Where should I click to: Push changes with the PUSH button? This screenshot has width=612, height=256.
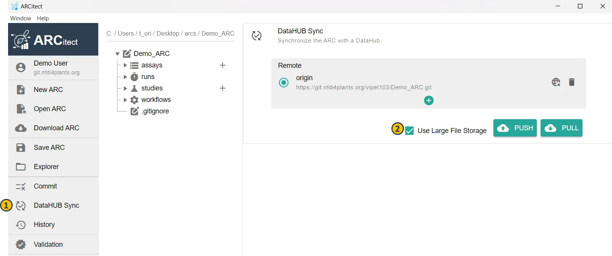pyautogui.click(x=515, y=128)
